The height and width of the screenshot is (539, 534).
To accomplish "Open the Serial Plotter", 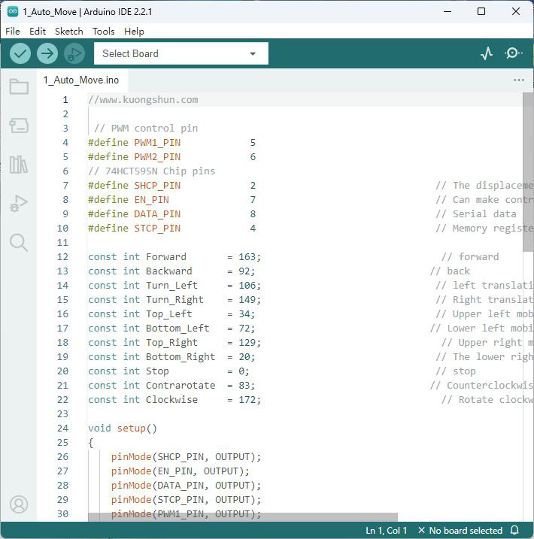I will (486, 53).
